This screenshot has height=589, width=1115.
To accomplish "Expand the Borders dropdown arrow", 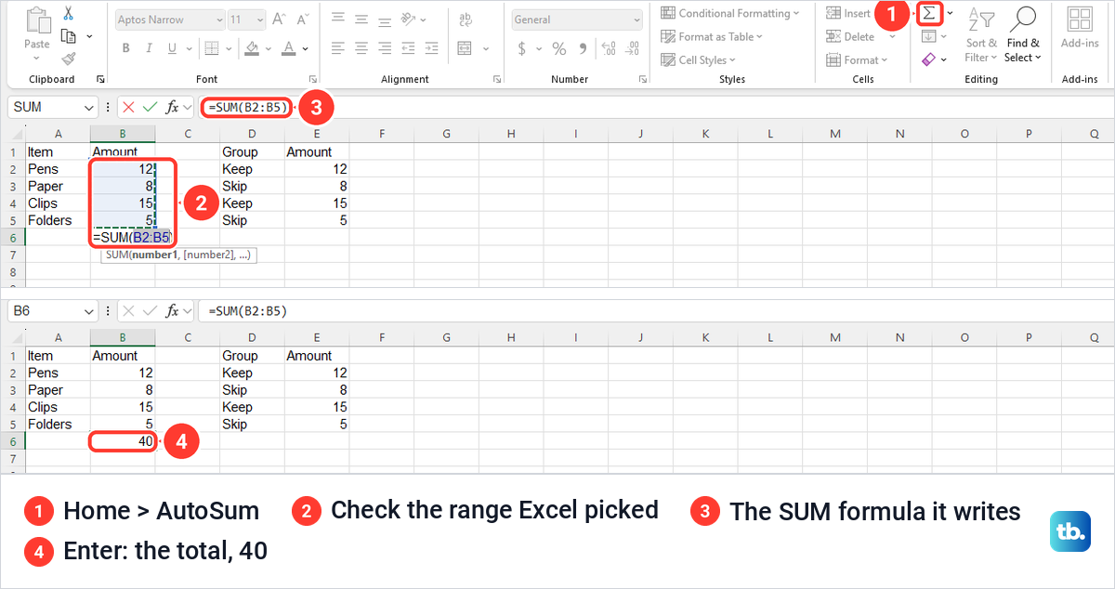I will (229, 48).
